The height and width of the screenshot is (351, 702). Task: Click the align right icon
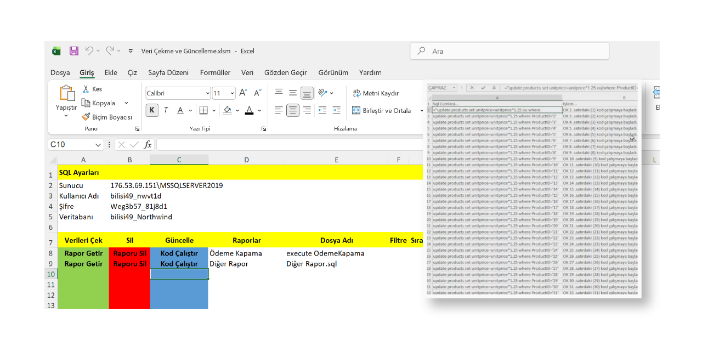[307, 110]
